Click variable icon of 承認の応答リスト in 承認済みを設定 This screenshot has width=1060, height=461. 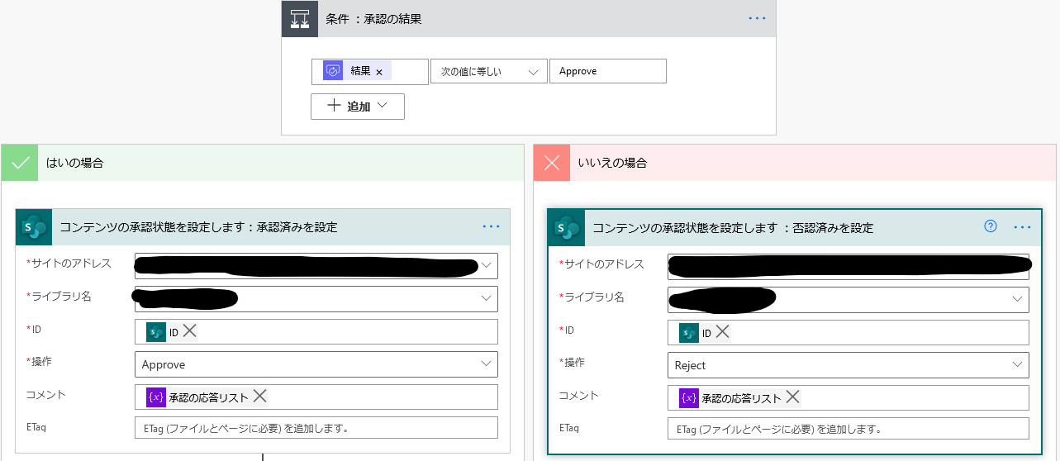click(156, 397)
